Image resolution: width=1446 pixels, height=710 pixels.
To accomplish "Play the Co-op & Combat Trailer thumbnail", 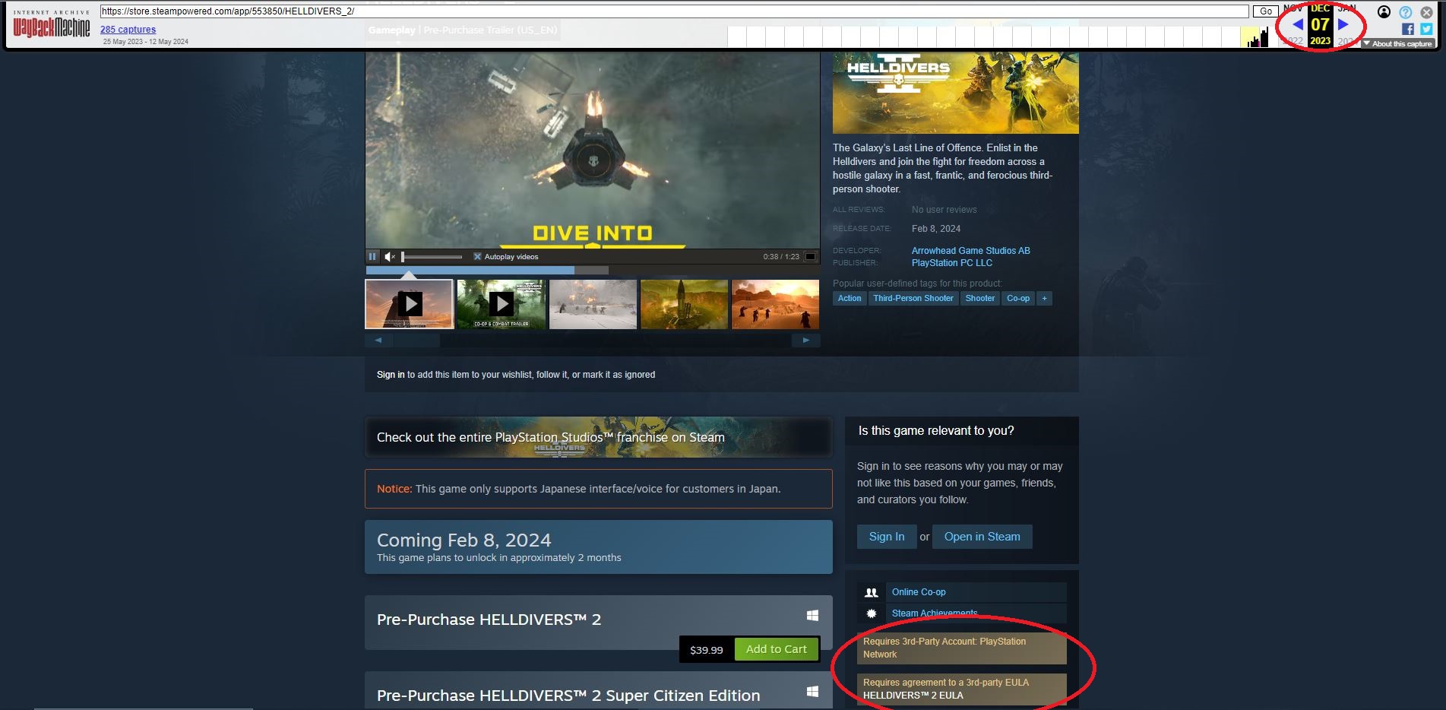I will (x=501, y=304).
